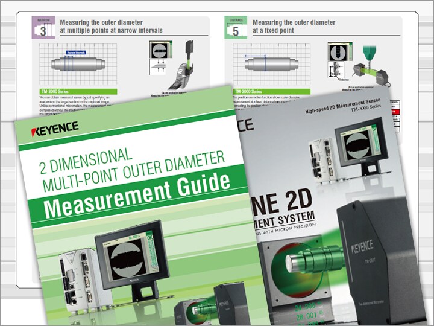Select the TM-3000 Series label under section 5
The width and height of the screenshot is (434, 326).
pyautogui.click(x=272, y=92)
